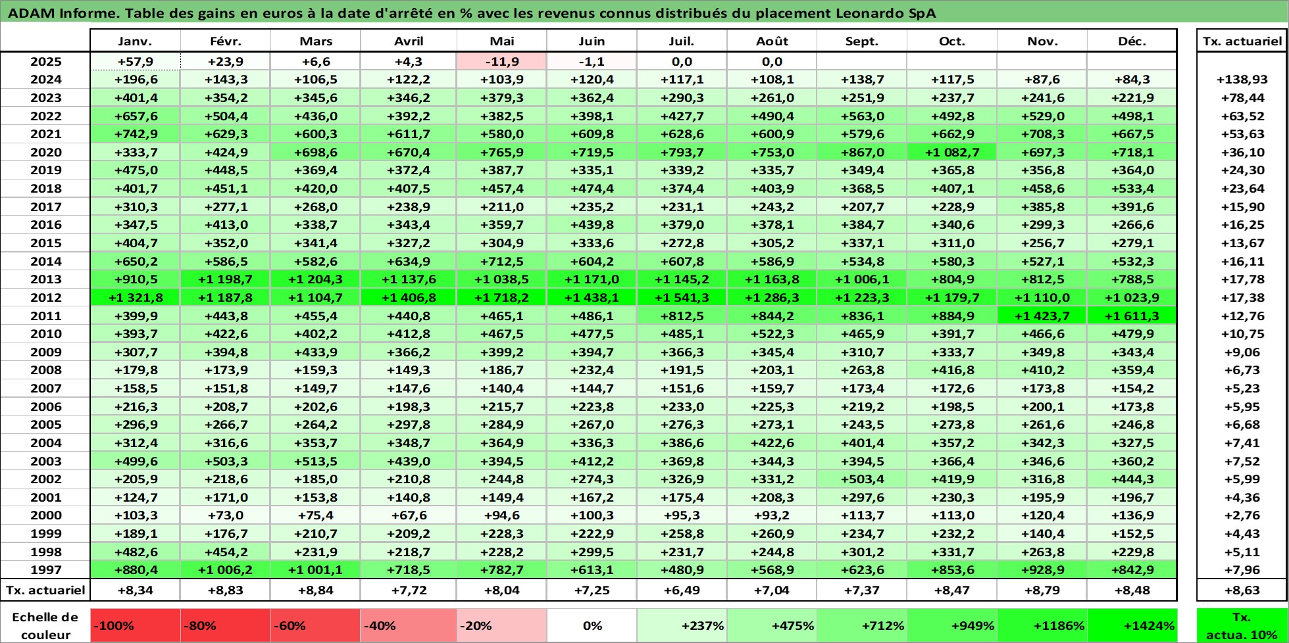Click the +712% color scale swatch
Screen dimensions: 1289x643
coord(862,625)
